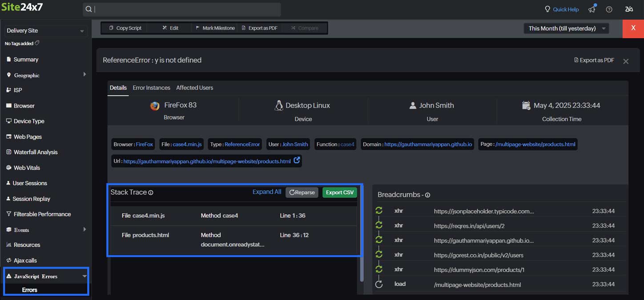
Task: Click Expand All in Stack Trace
Action: tap(266, 192)
